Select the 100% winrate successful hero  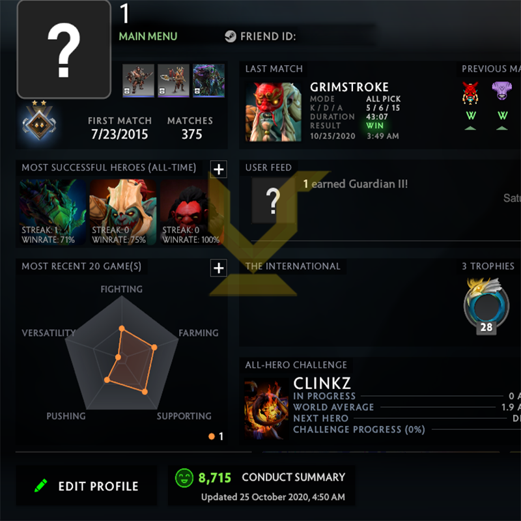[193, 212]
